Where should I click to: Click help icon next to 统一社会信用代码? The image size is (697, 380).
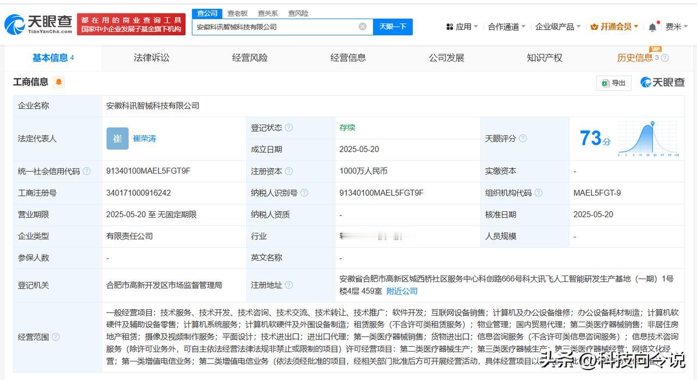[87, 171]
